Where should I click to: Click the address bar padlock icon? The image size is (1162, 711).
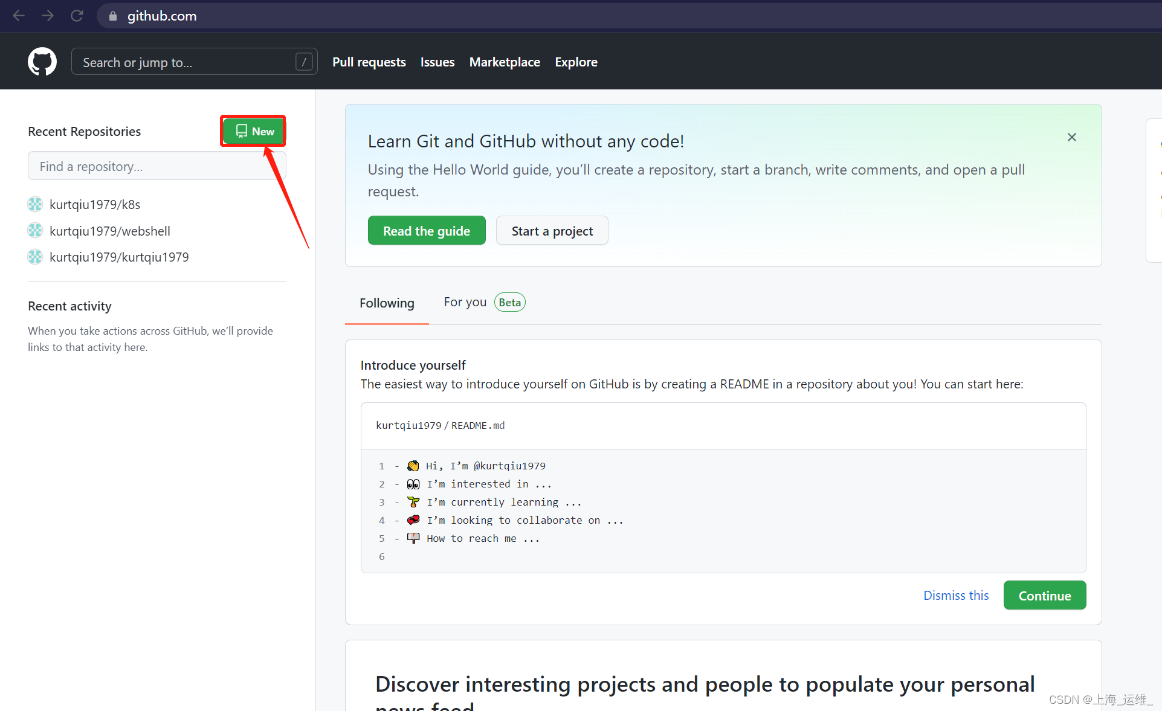click(x=113, y=16)
